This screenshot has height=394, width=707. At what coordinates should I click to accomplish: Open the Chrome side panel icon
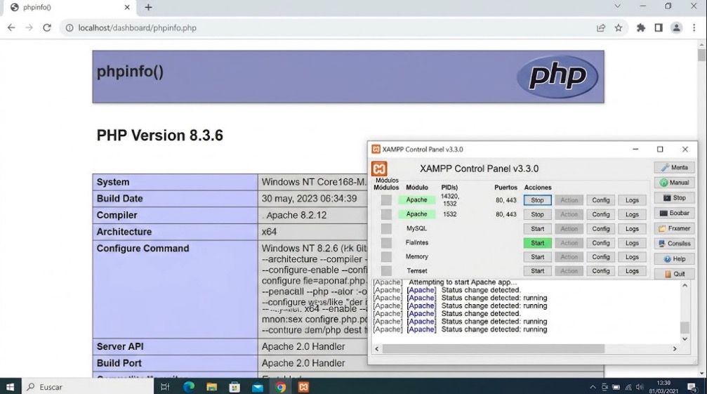pyautogui.click(x=659, y=28)
